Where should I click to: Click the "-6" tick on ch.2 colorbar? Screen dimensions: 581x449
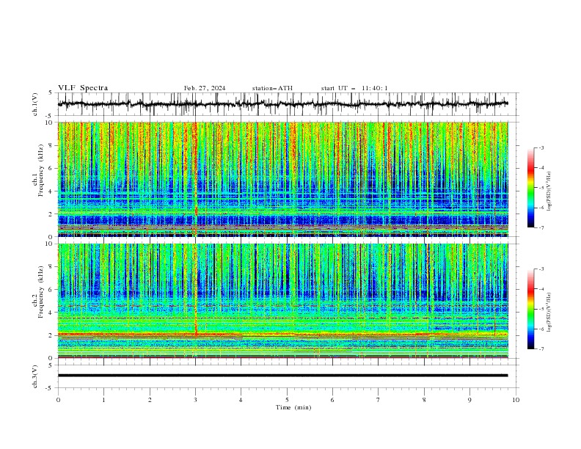(x=541, y=329)
